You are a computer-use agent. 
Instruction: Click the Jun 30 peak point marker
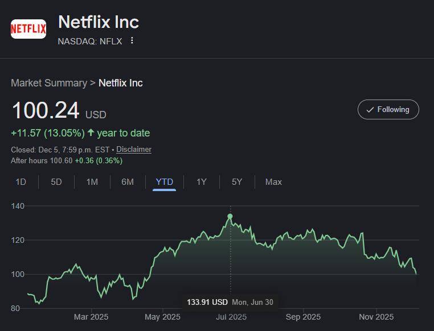point(230,216)
